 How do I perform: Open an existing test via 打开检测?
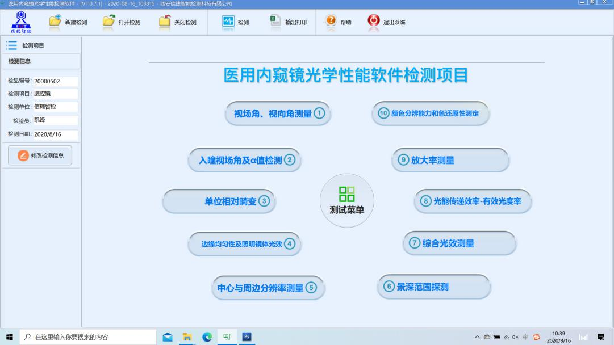pos(108,22)
